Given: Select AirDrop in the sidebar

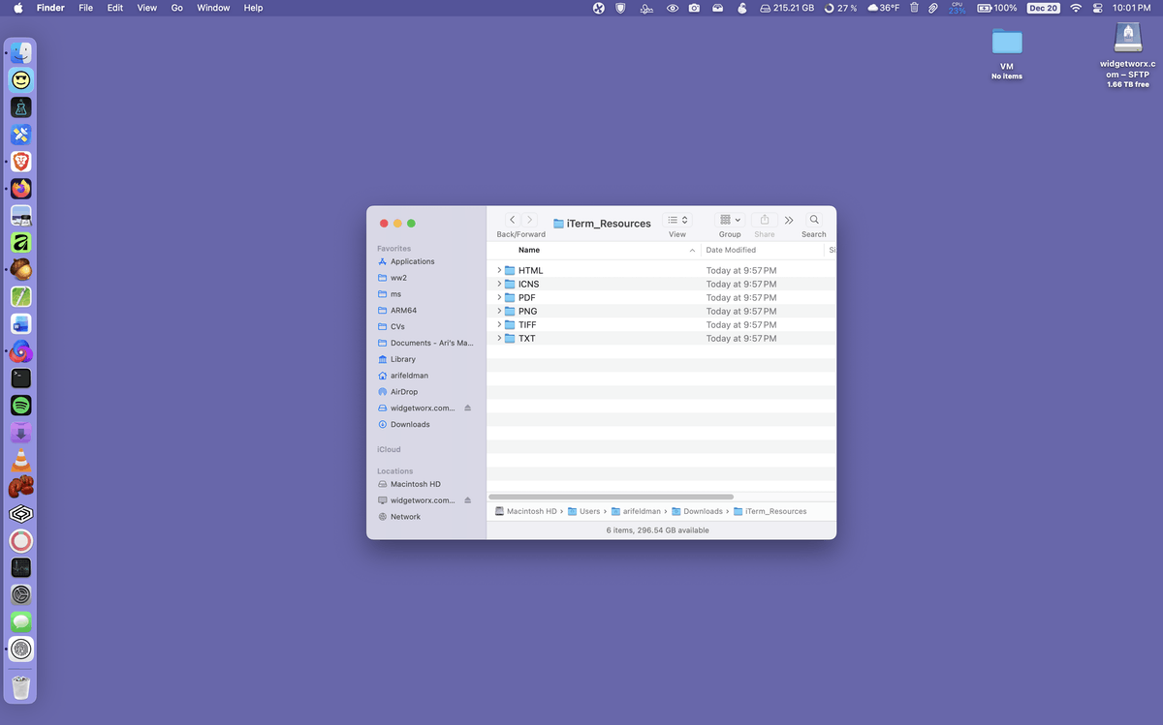Looking at the screenshot, I should click(x=403, y=392).
